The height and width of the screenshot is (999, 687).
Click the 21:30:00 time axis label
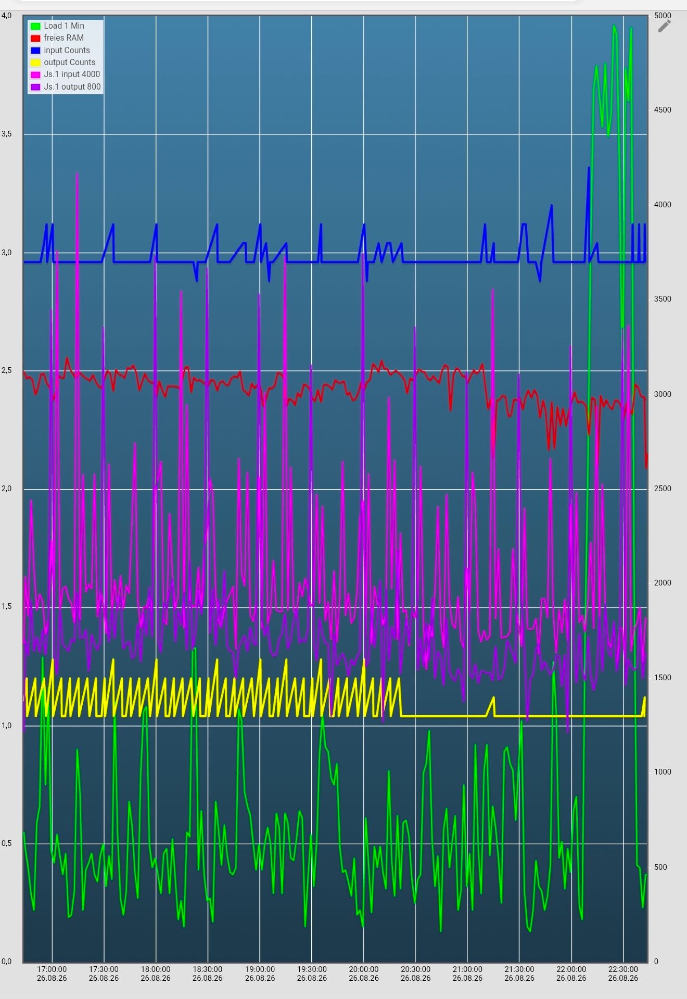coord(519,973)
